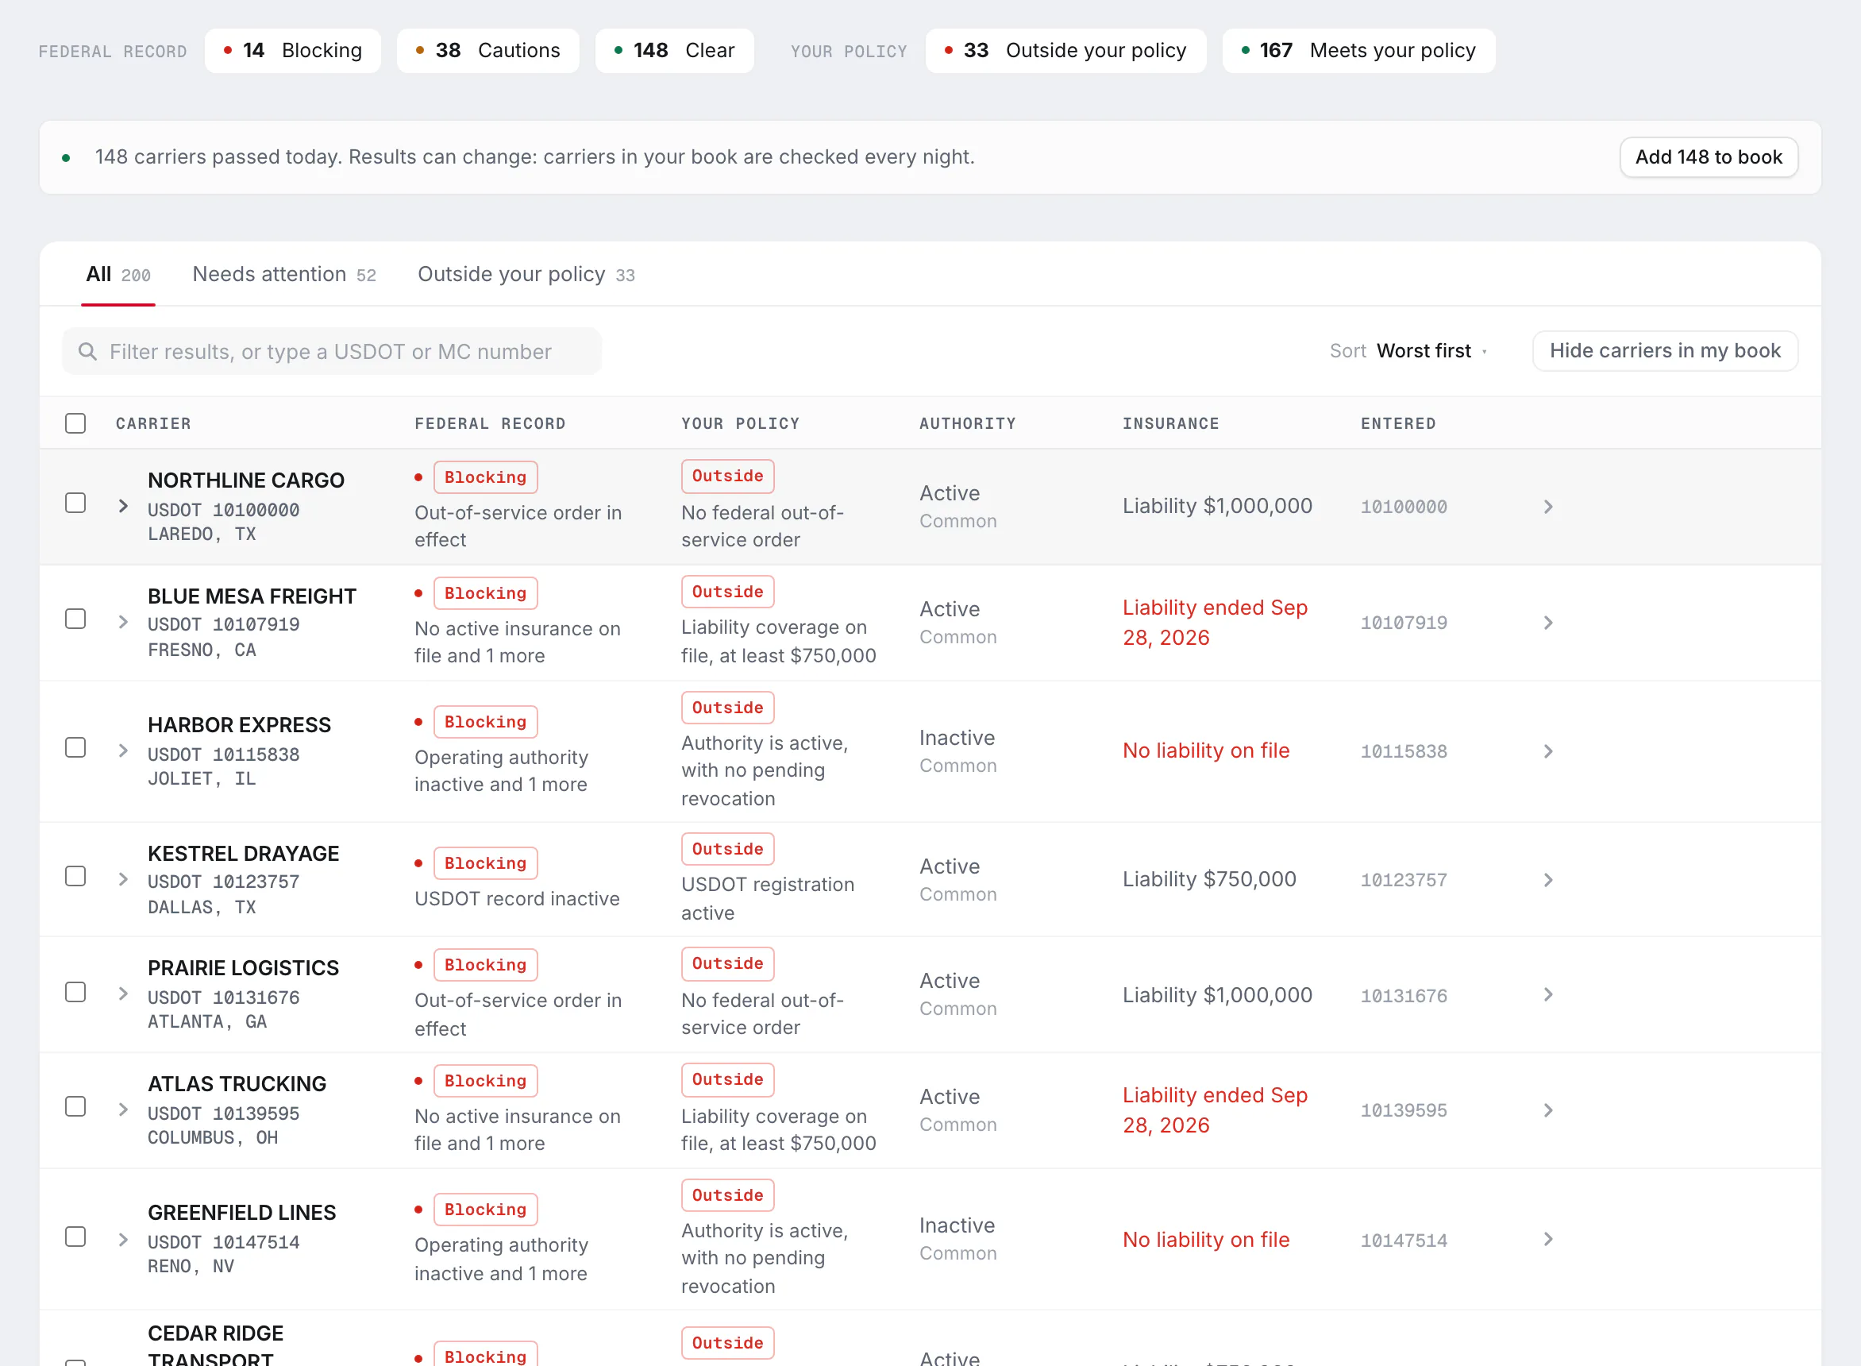
Task: Expand the Greenfield Lines row
Action: coord(123,1240)
